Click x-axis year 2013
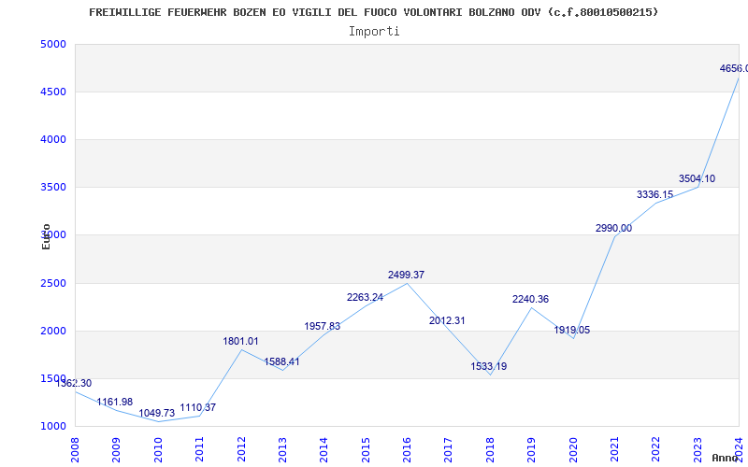Image resolution: width=748 pixels, height=467 pixels. pos(282,449)
